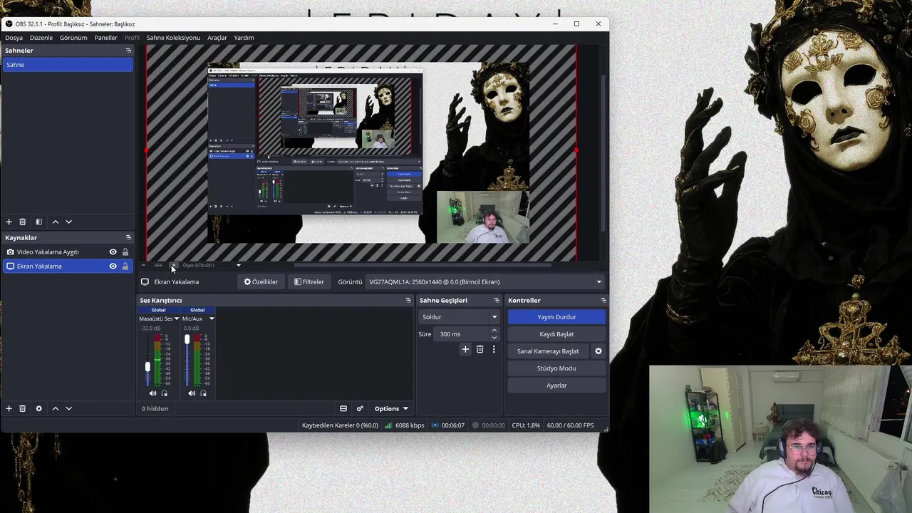Open the Araçlar menu

pos(217,38)
